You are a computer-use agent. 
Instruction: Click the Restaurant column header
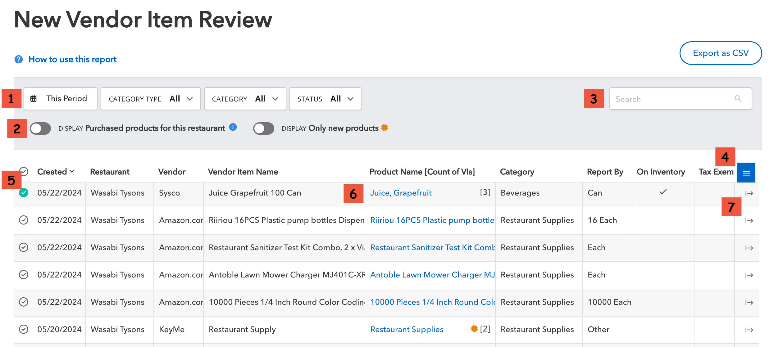pyautogui.click(x=110, y=172)
